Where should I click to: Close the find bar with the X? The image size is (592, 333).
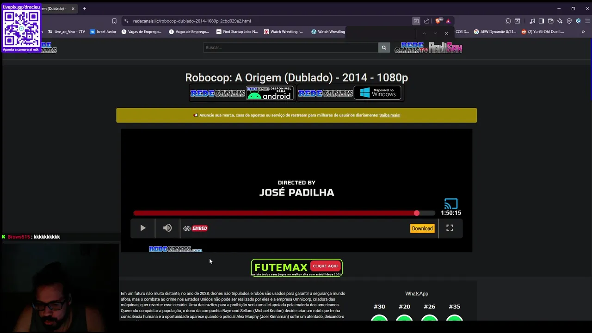446,33
